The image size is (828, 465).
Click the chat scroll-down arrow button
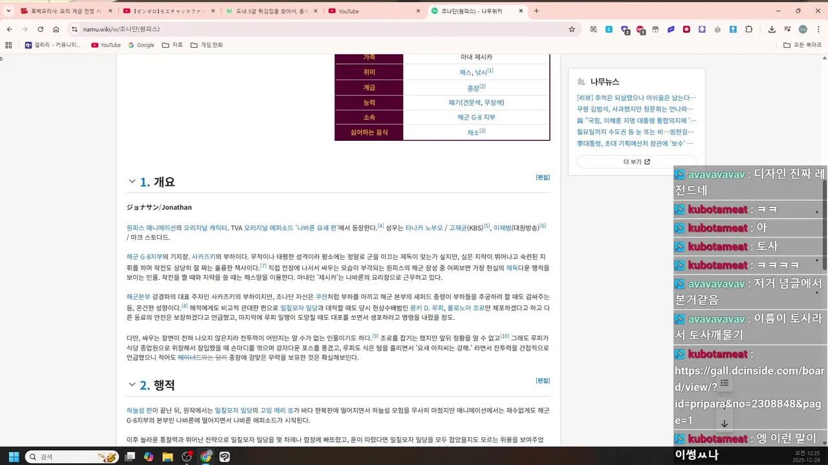[724, 424]
